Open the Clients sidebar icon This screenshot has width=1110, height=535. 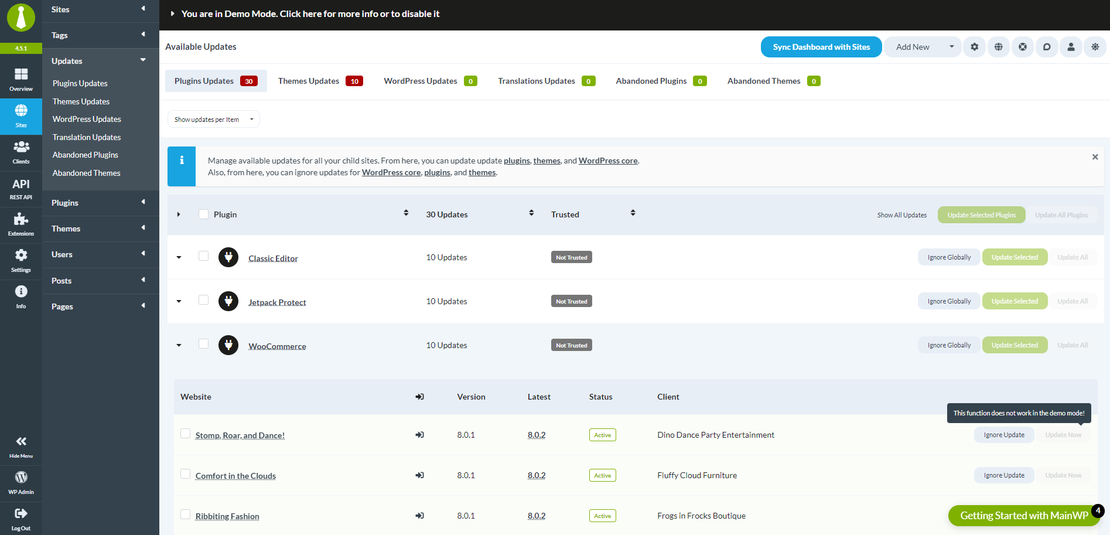21,152
